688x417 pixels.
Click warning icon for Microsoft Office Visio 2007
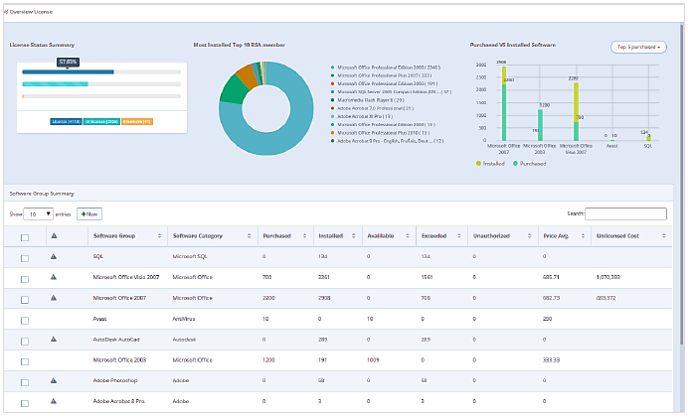click(54, 277)
